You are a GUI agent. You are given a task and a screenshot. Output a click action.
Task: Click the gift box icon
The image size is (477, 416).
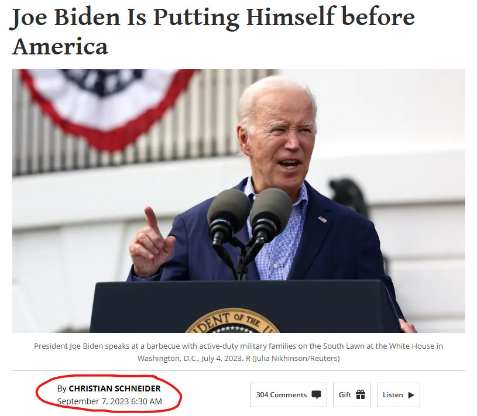361,394
